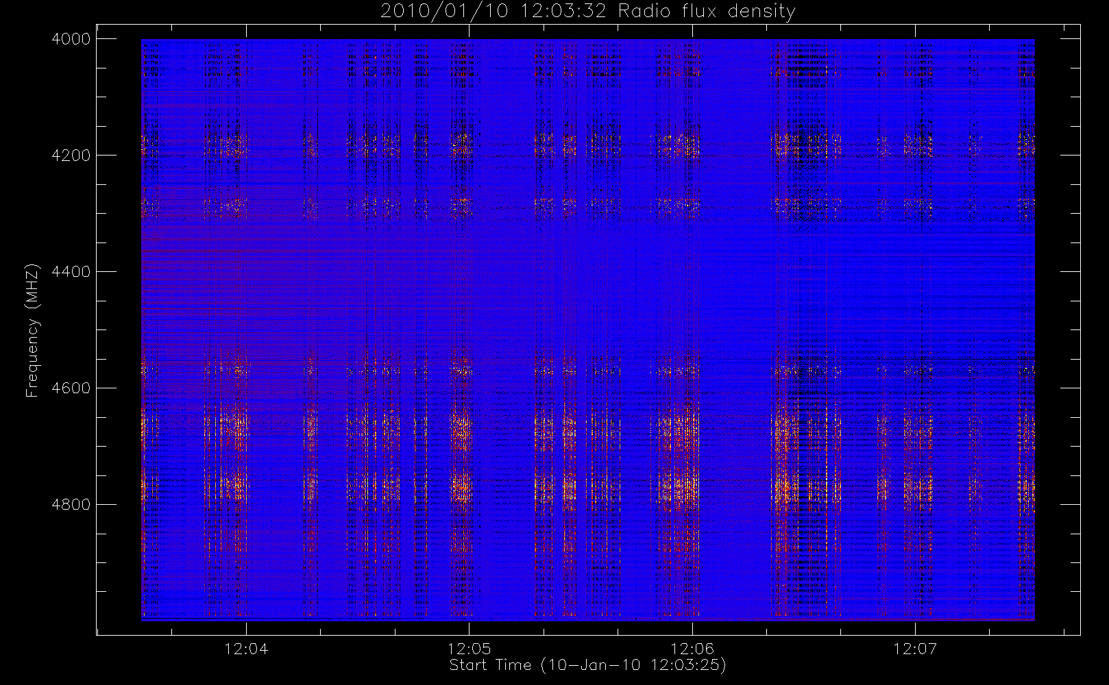Viewport: 1109px width, 685px height.
Task: Select the 4600 frequency tick label
Action: point(71,388)
